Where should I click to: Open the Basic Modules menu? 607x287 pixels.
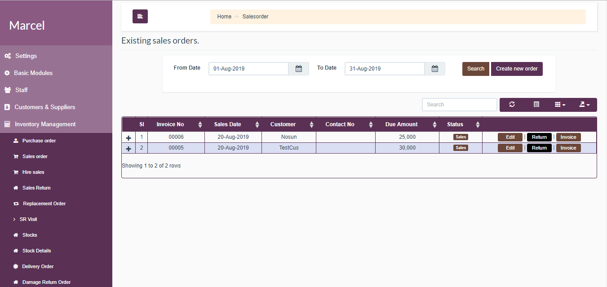[34, 73]
